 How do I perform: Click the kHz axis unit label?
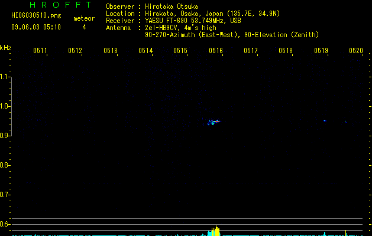[x=5, y=48]
